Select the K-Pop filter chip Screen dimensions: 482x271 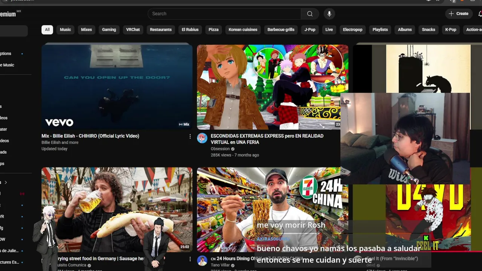(x=451, y=30)
